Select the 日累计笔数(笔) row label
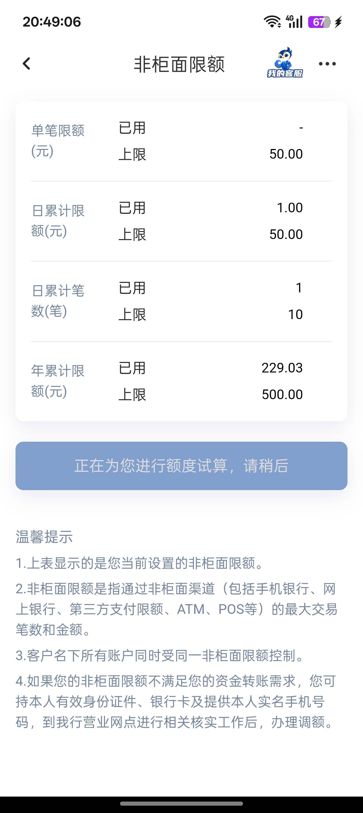 [x=58, y=301]
